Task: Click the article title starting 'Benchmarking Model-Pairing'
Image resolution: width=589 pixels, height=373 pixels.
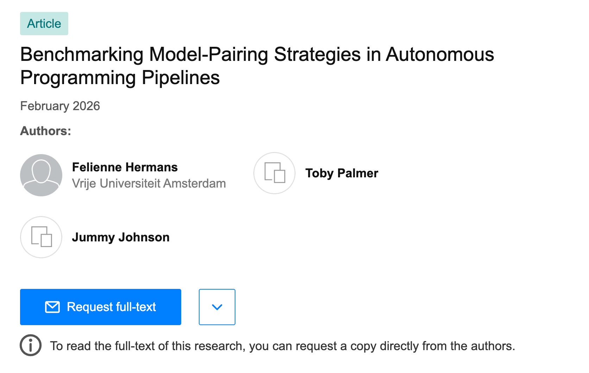Action: [257, 55]
